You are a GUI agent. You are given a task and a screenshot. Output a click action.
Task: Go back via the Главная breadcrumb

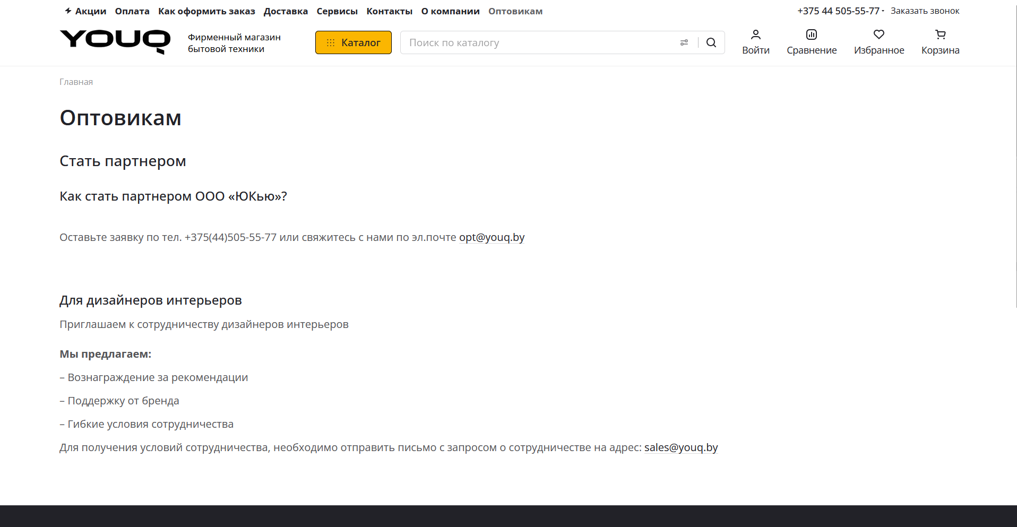75,82
